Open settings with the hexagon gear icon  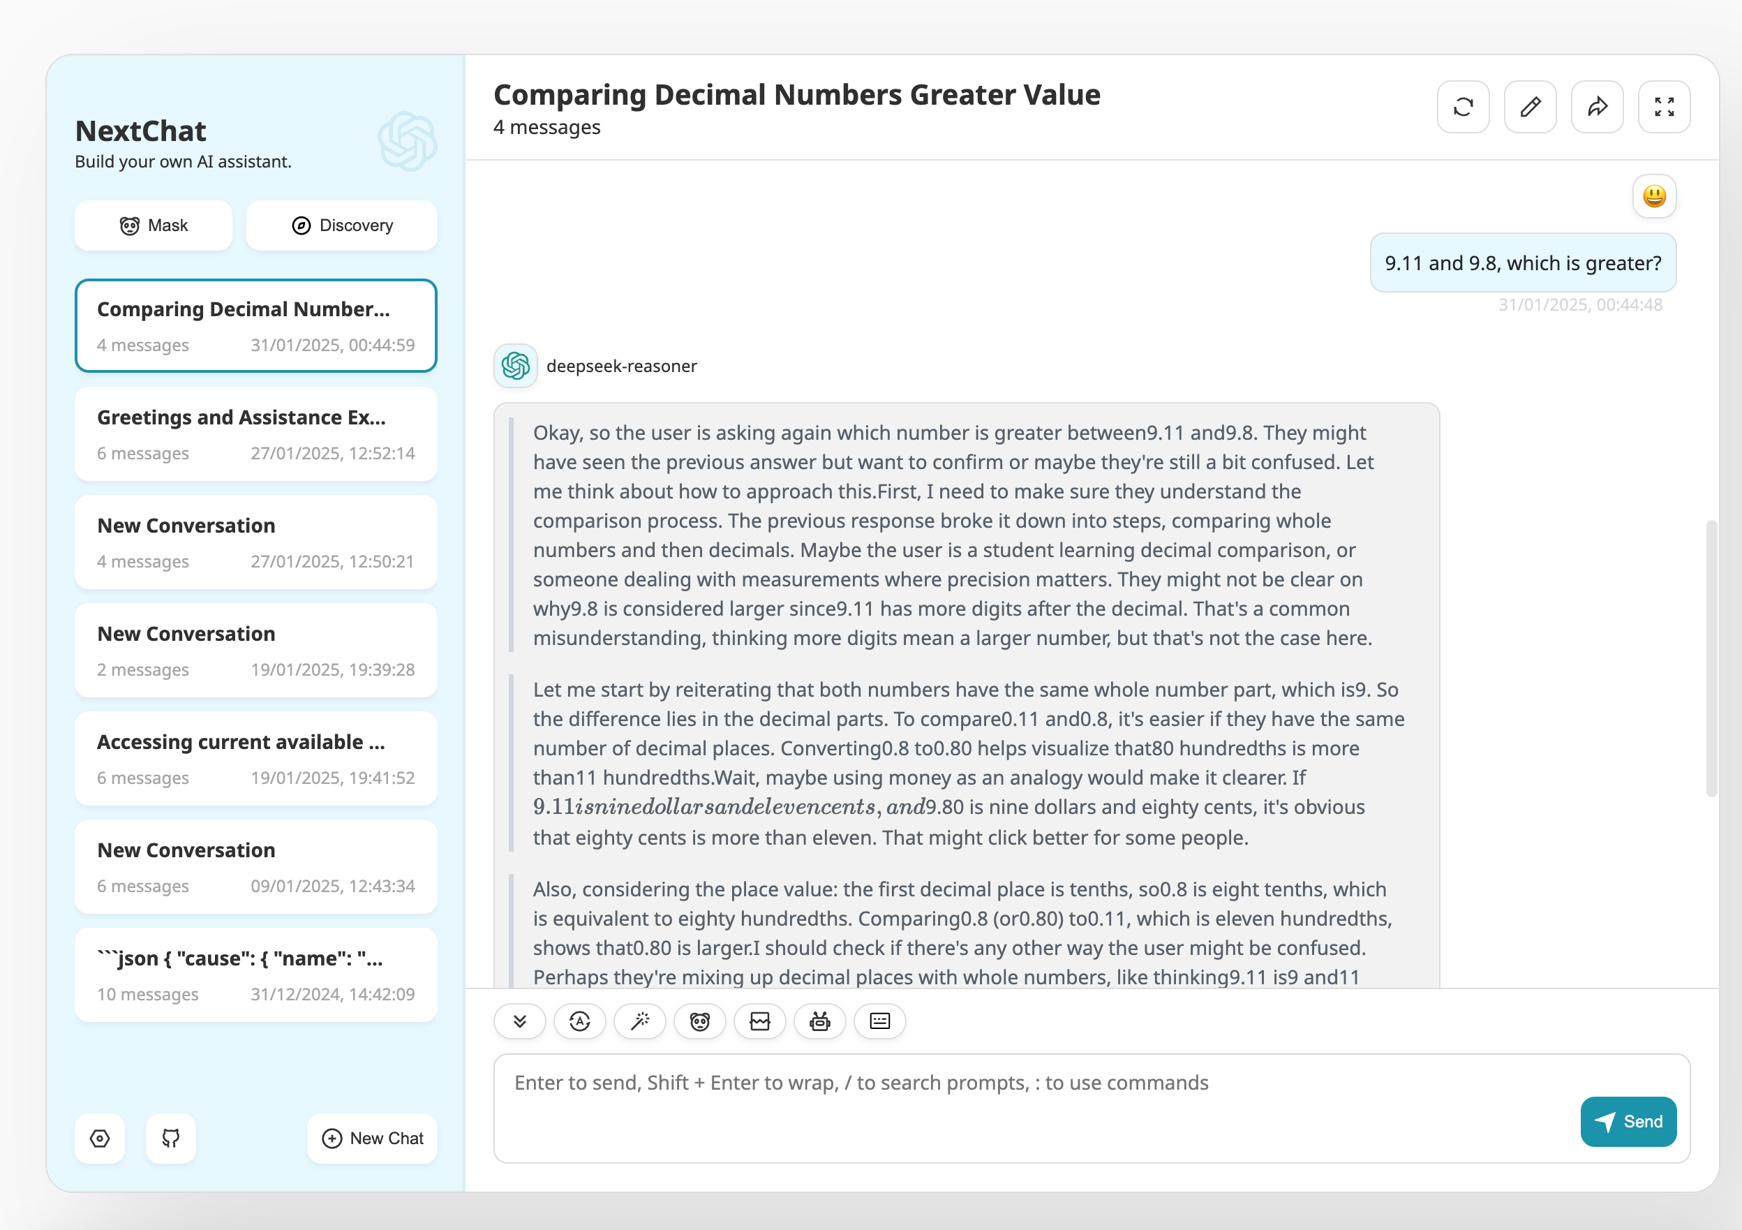tap(99, 1138)
